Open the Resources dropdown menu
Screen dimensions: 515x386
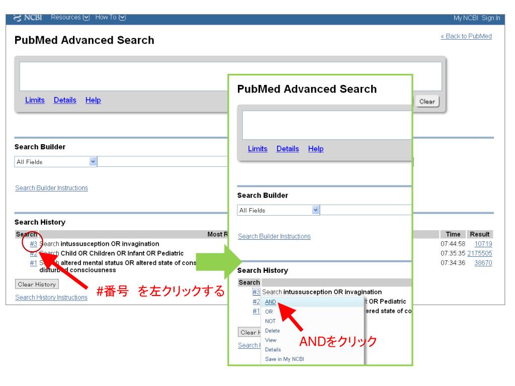(70, 18)
